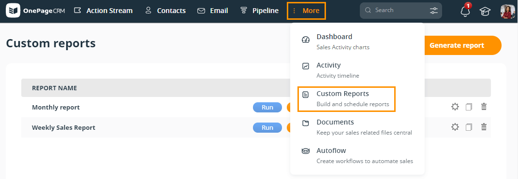
Task: Click the magnifier icon in Search
Action: tap(368, 10)
